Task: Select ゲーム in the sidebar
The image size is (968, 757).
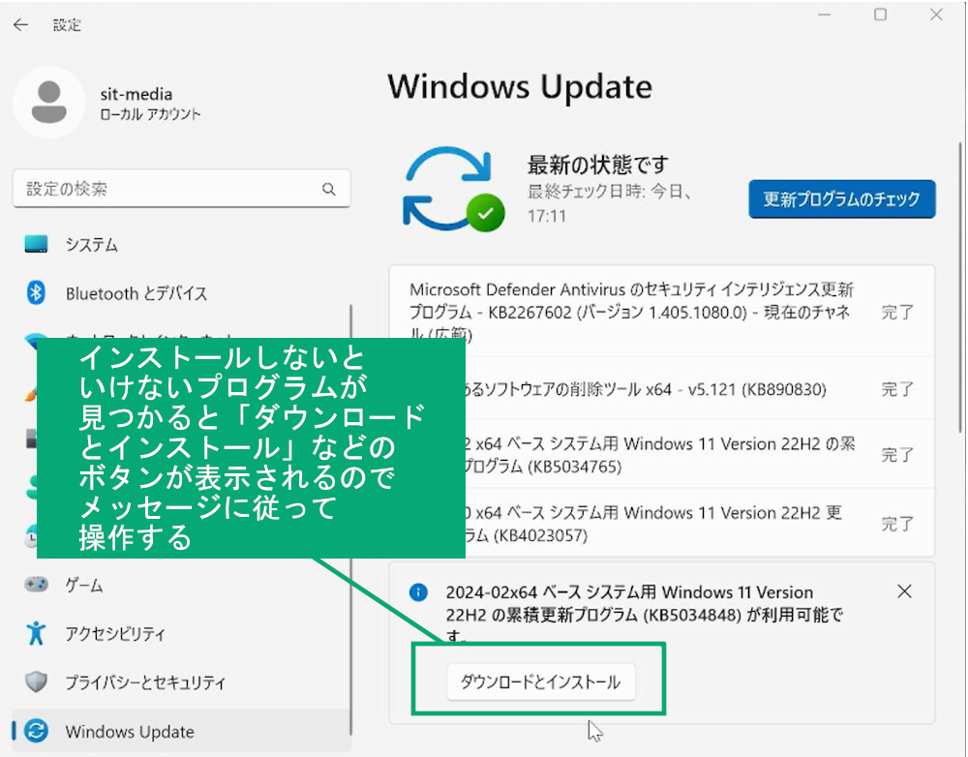Action: tap(182, 584)
